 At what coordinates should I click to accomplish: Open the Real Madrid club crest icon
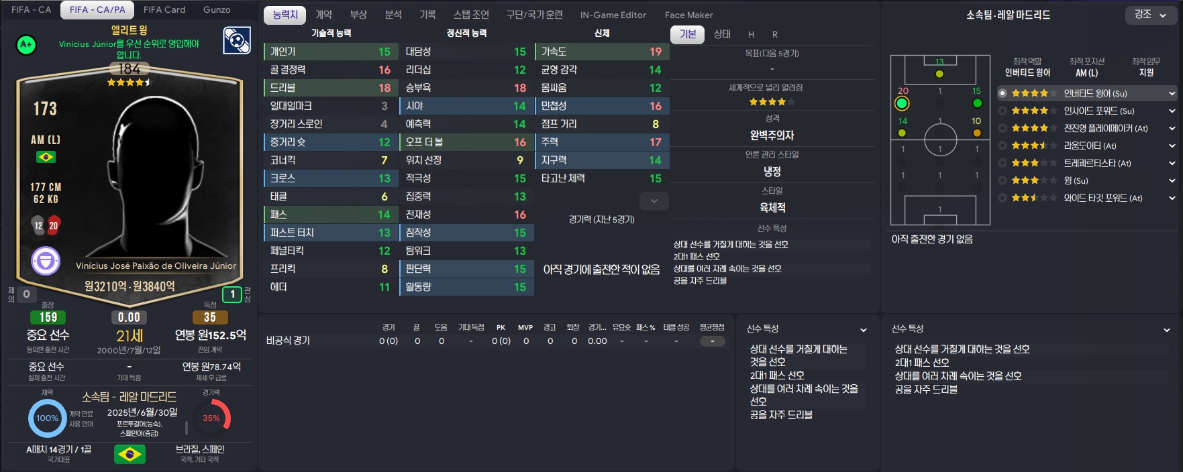pos(237,40)
